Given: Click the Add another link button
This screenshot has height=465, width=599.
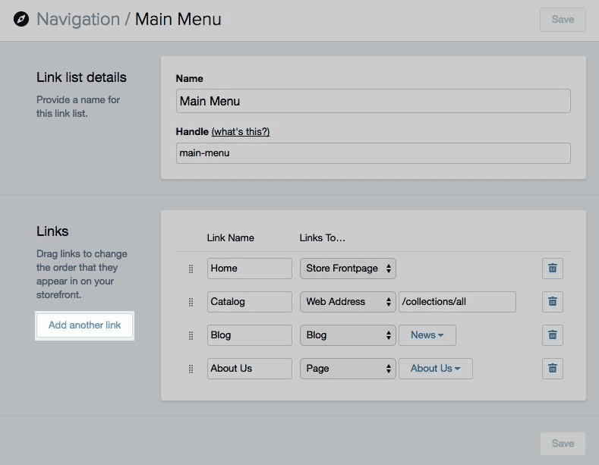Looking at the screenshot, I should [85, 325].
